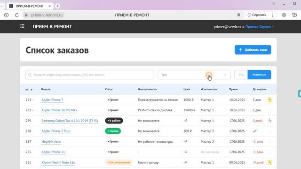Click Принят status for order 257
The height and width of the screenshot is (169, 301).
pos(113,142)
